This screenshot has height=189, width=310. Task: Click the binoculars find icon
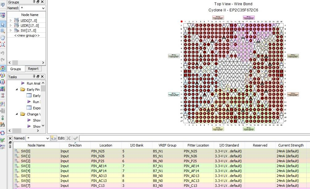(x=2, y=124)
